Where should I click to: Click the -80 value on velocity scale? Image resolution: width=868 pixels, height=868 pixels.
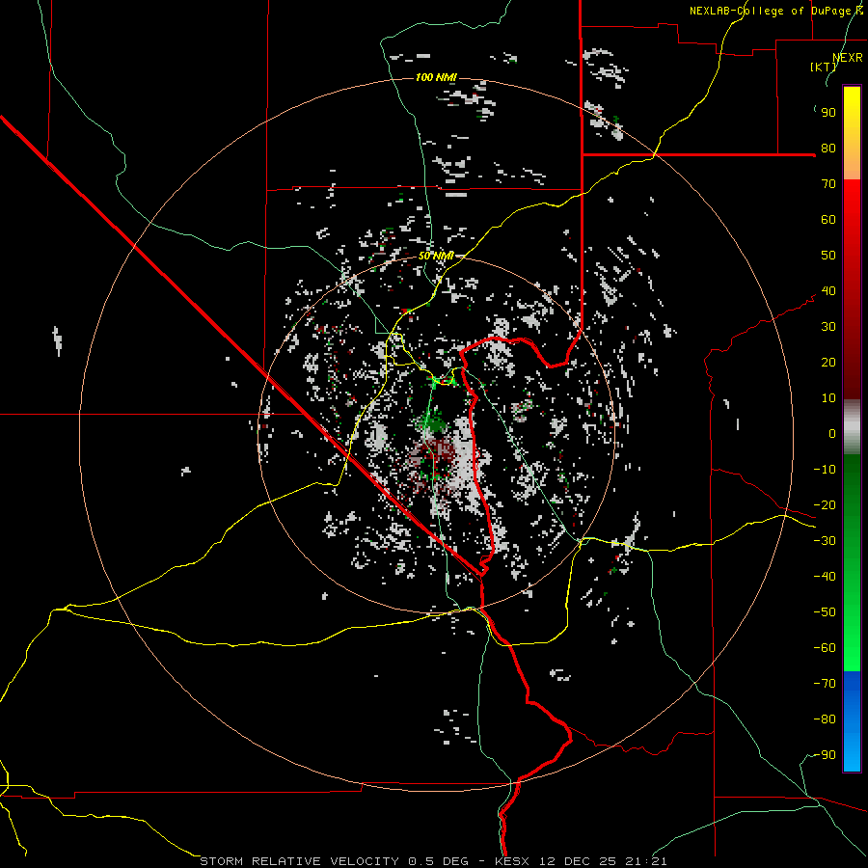pos(825,719)
